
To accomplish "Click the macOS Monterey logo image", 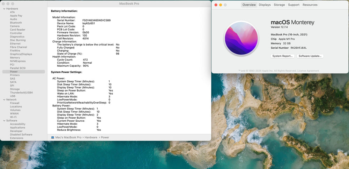I will (x=241, y=38).
